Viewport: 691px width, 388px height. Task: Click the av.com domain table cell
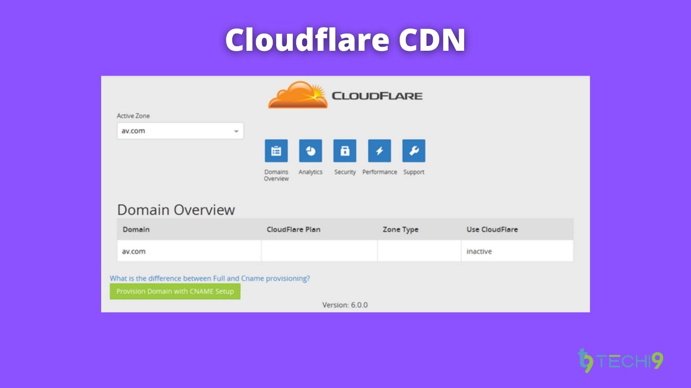(189, 251)
